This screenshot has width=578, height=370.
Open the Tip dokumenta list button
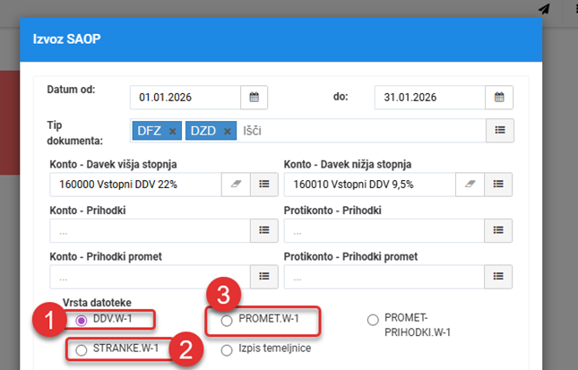(x=500, y=130)
